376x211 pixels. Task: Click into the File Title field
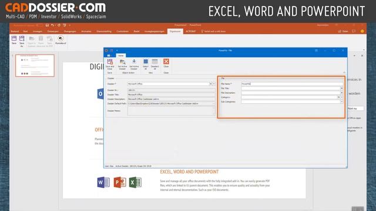tap(291, 89)
